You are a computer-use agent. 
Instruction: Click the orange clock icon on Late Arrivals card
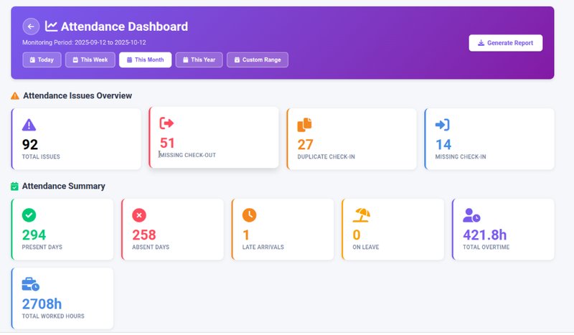point(249,215)
